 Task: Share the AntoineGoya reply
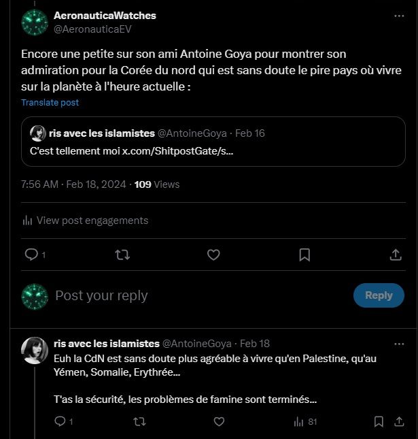pyautogui.click(x=399, y=421)
